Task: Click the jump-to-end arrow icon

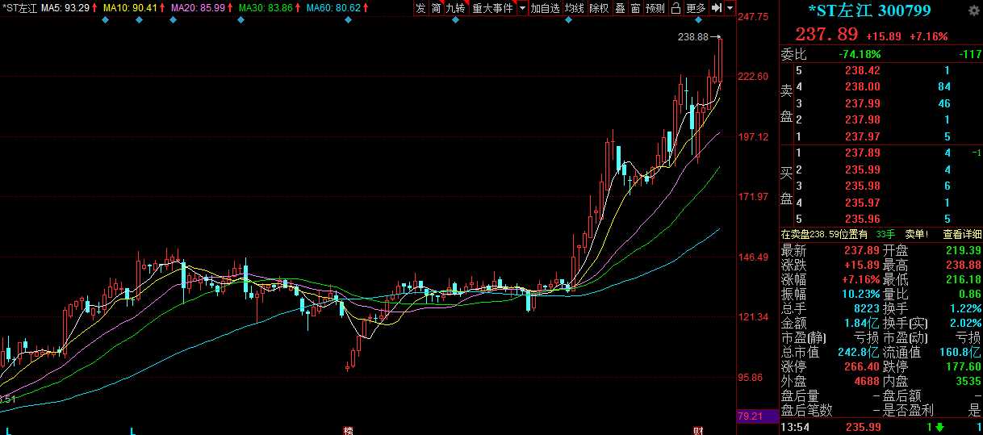Action: click(716, 8)
